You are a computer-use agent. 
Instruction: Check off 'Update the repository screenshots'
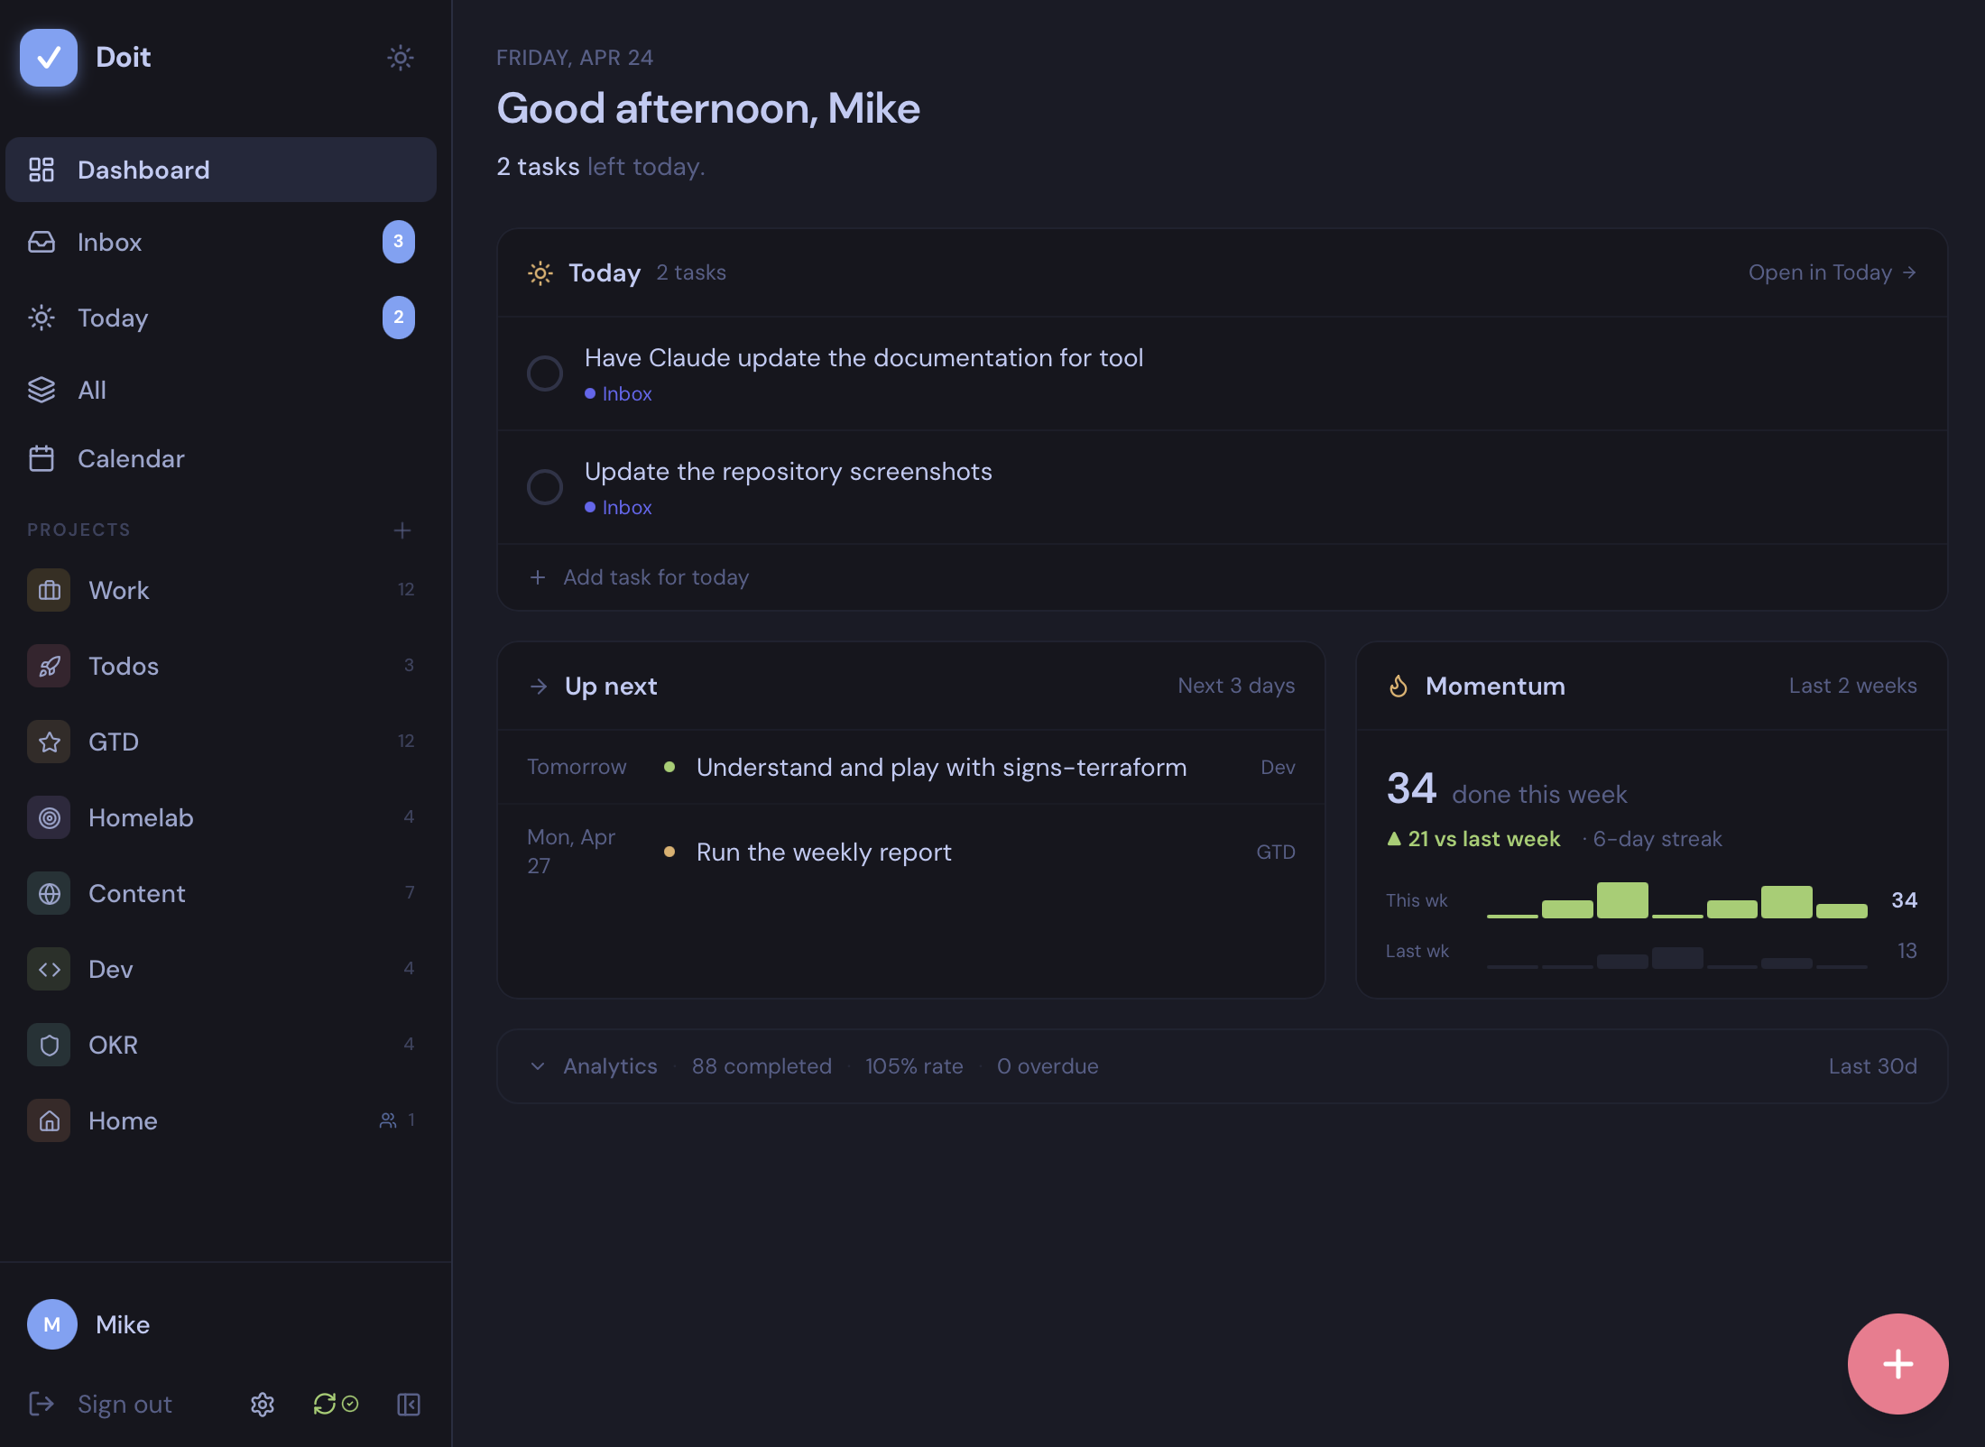pos(545,487)
